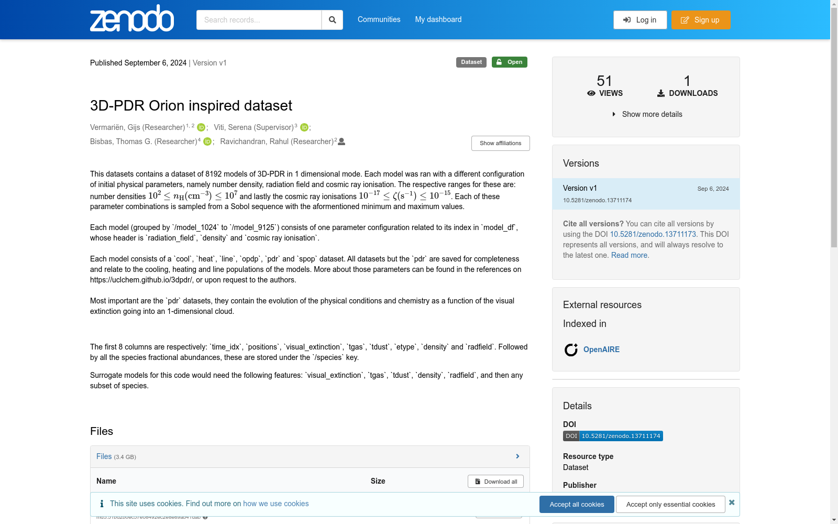Click the cookie notice info icon
838x524 pixels.
[x=102, y=504]
